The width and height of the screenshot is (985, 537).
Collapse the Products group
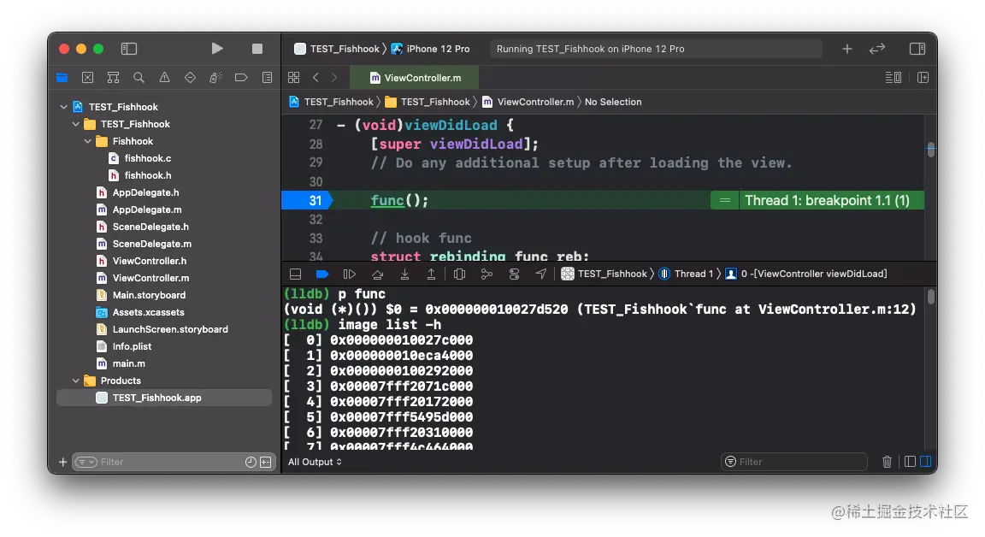[75, 381]
